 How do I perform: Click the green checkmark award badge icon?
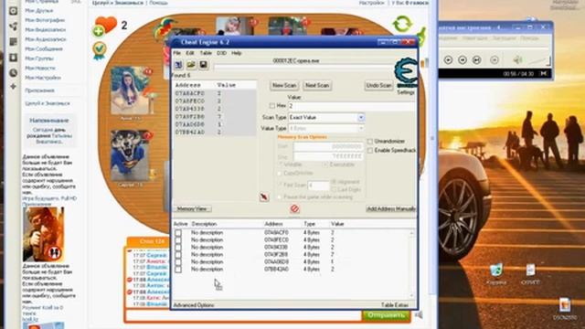100,51
